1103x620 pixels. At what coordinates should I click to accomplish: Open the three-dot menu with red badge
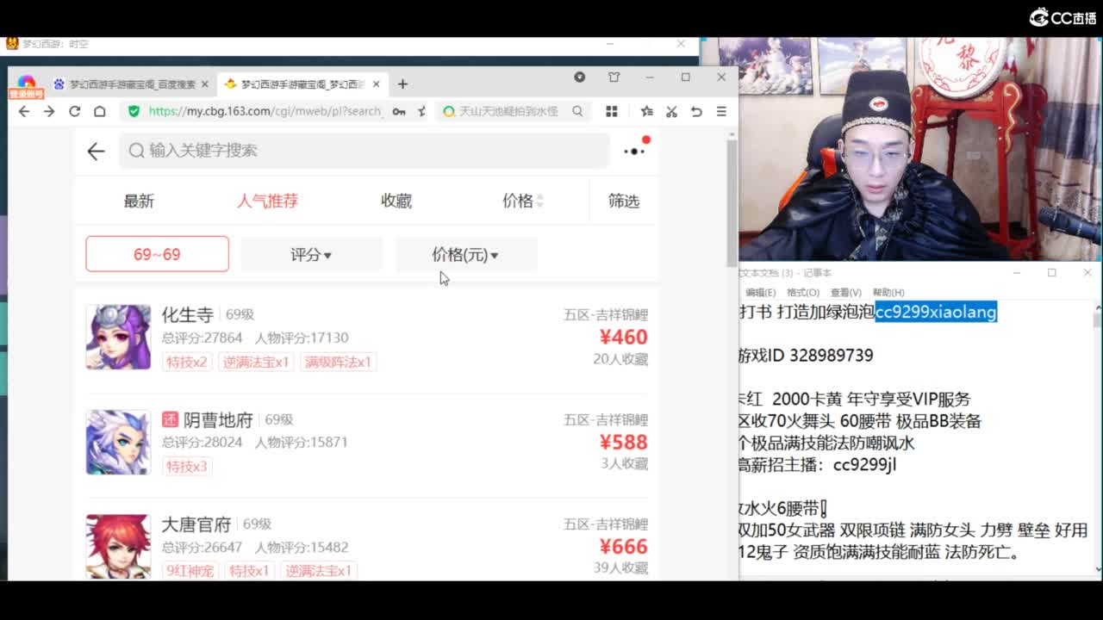pyautogui.click(x=635, y=150)
